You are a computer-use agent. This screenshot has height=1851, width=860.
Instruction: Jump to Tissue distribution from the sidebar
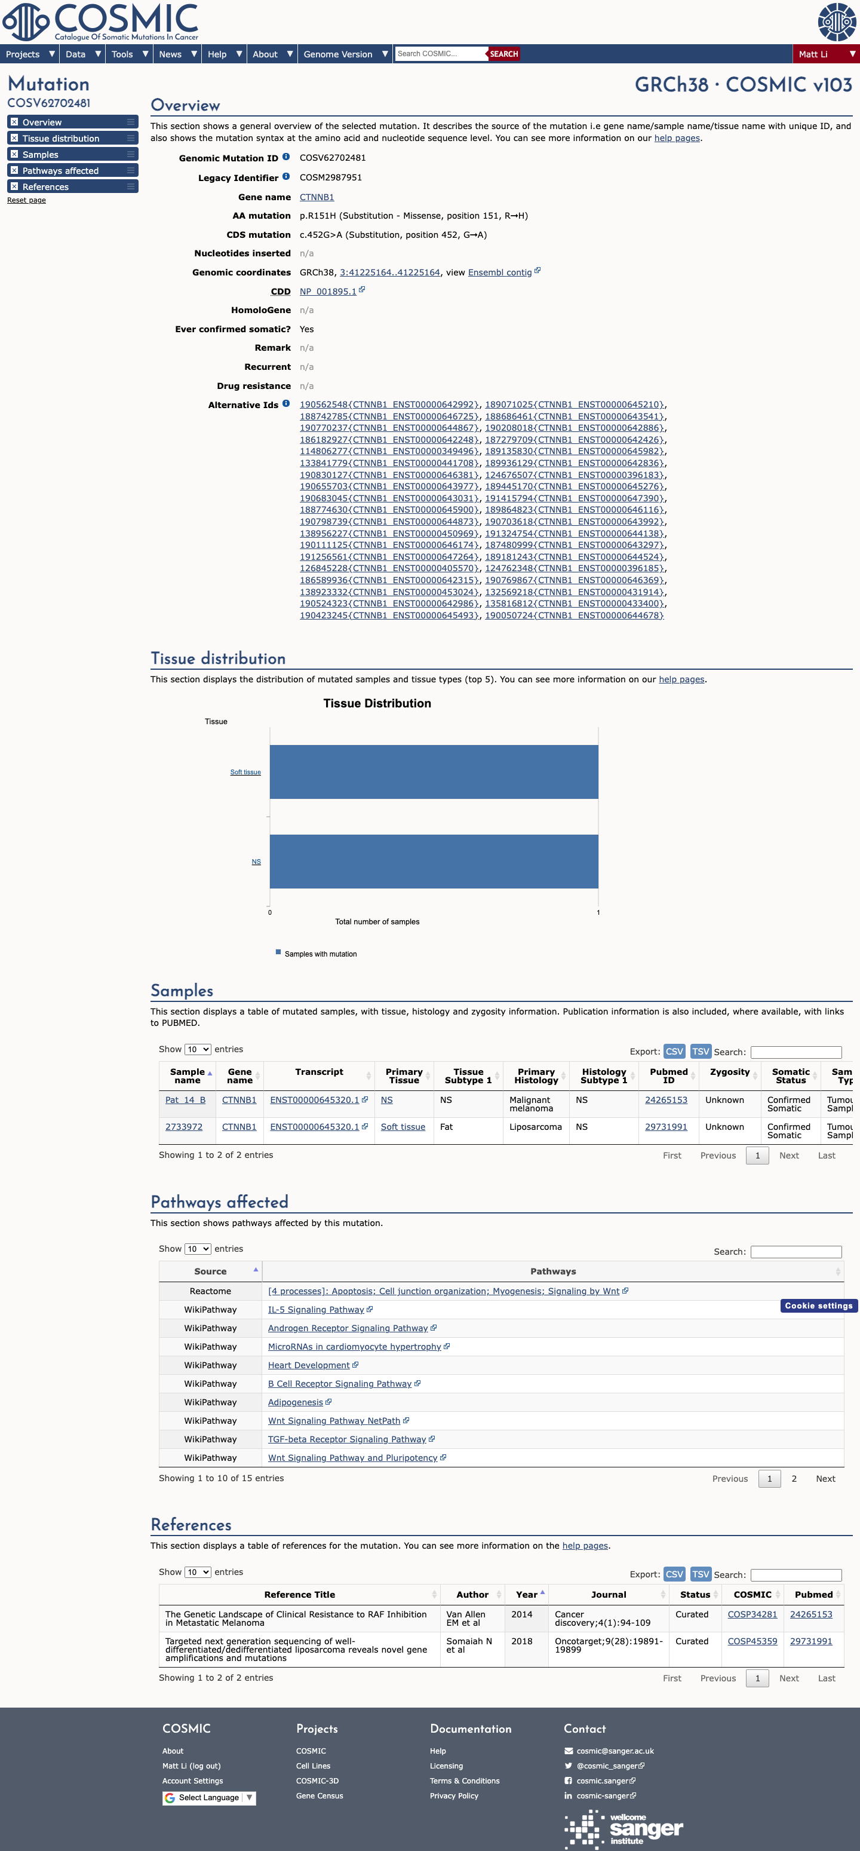[61, 138]
